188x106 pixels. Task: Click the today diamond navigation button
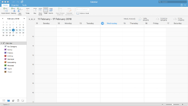(32, 19)
